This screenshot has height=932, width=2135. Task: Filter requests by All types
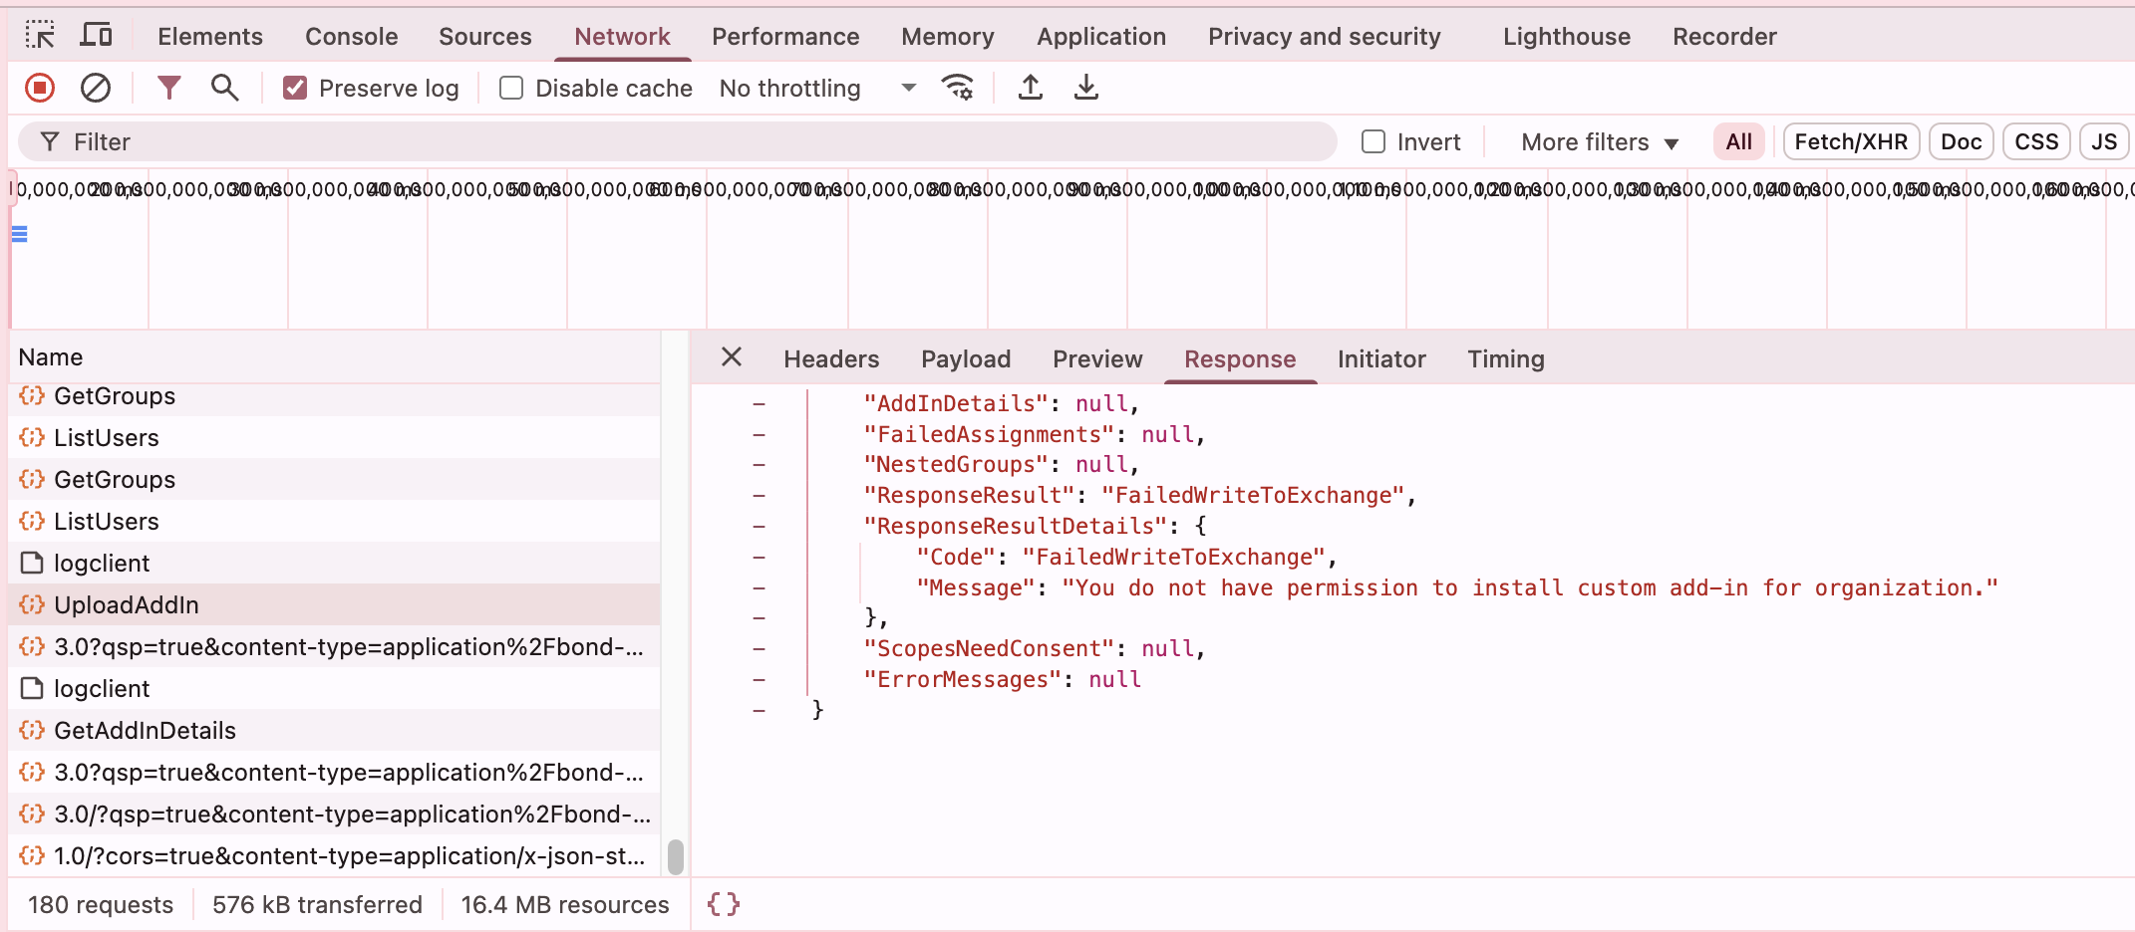click(1739, 141)
